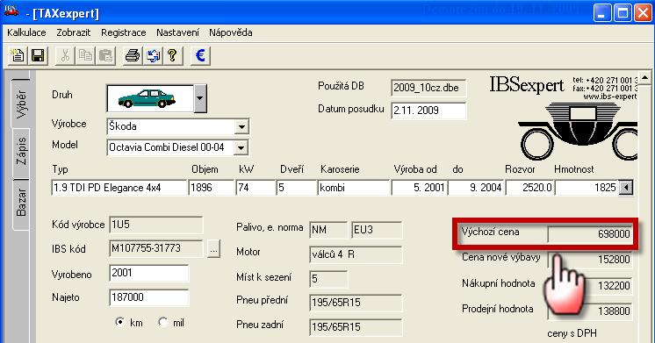Viewport: 655px width, 343px height.
Task: Open the Registrace menu
Action: 124,32
